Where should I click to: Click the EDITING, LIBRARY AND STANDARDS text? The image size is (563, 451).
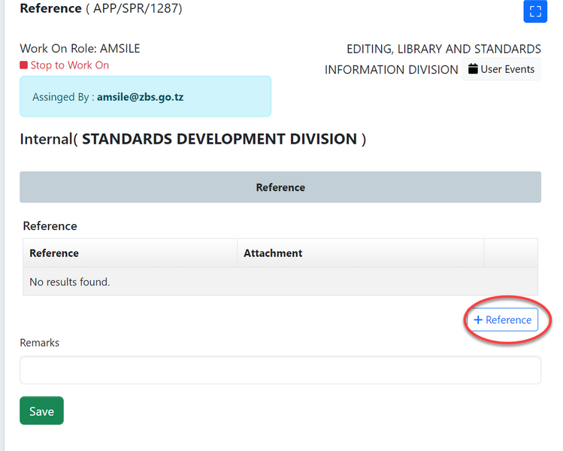(443, 49)
